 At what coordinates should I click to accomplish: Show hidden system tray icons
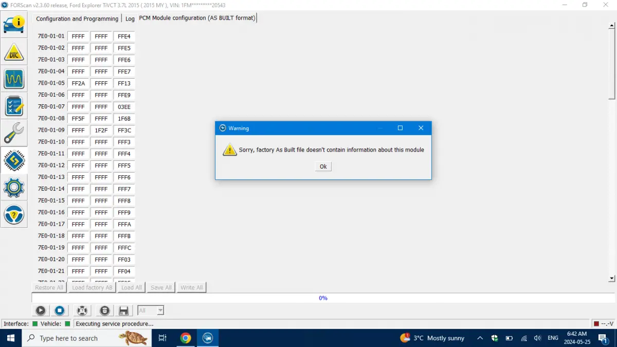click(x=480, y=338)
